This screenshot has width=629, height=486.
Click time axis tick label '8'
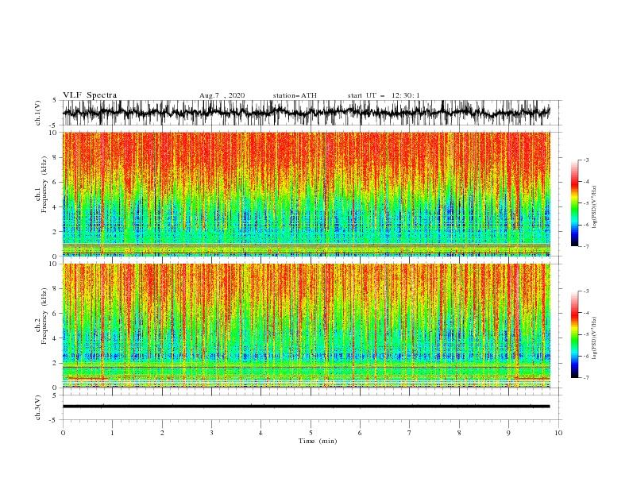pos(459,433)
